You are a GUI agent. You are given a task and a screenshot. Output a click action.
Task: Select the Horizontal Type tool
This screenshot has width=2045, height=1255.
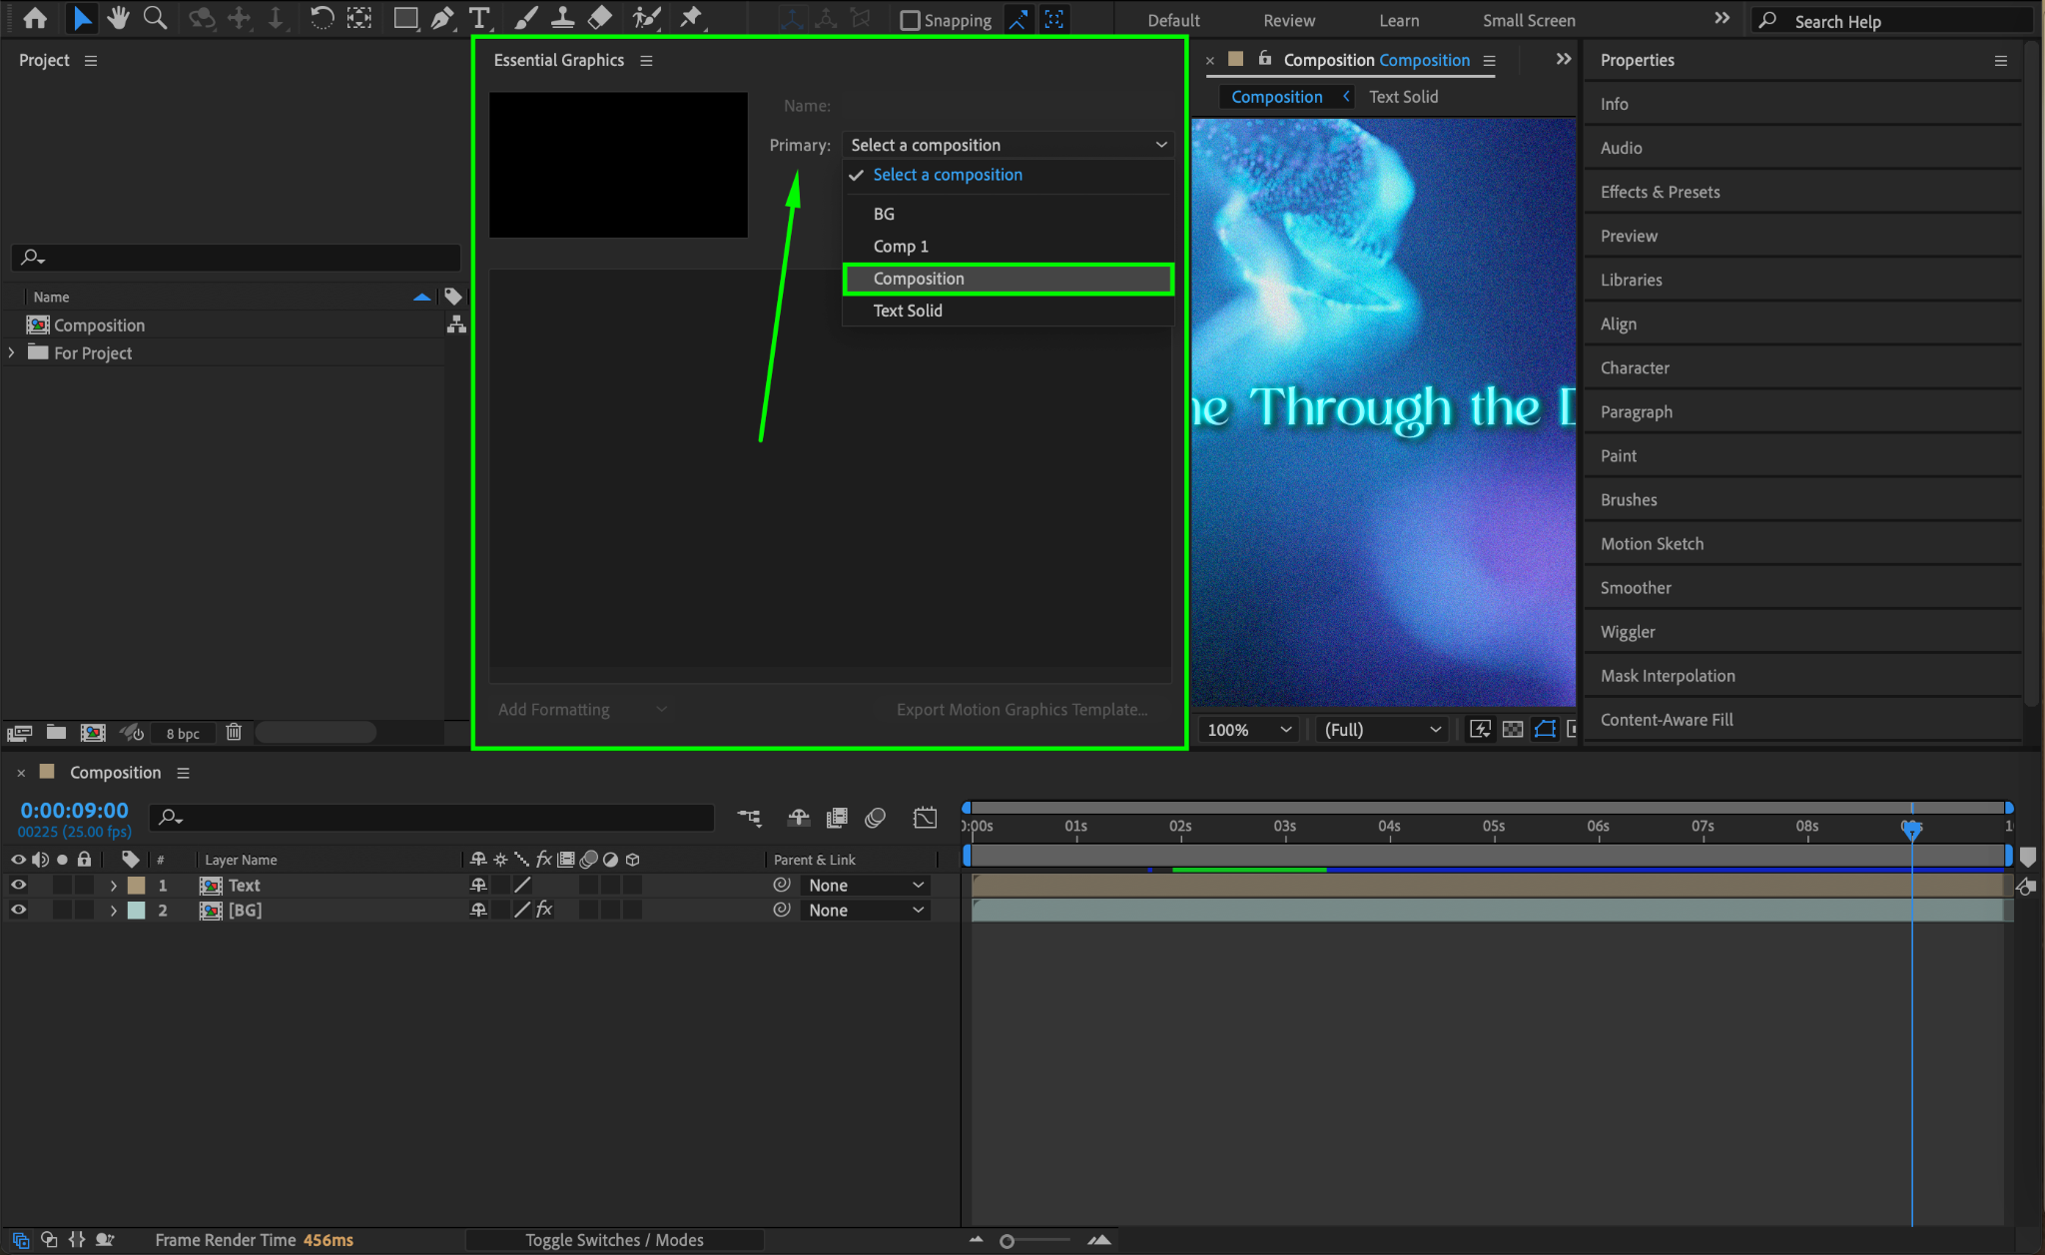(479, 18)
